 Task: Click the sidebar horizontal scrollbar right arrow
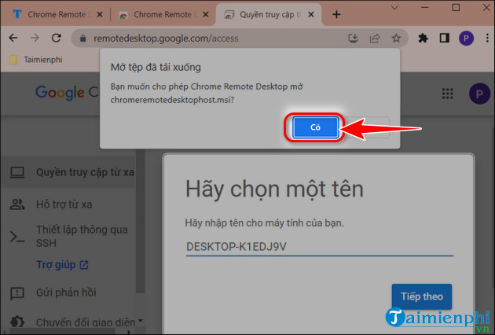point(129,332)
